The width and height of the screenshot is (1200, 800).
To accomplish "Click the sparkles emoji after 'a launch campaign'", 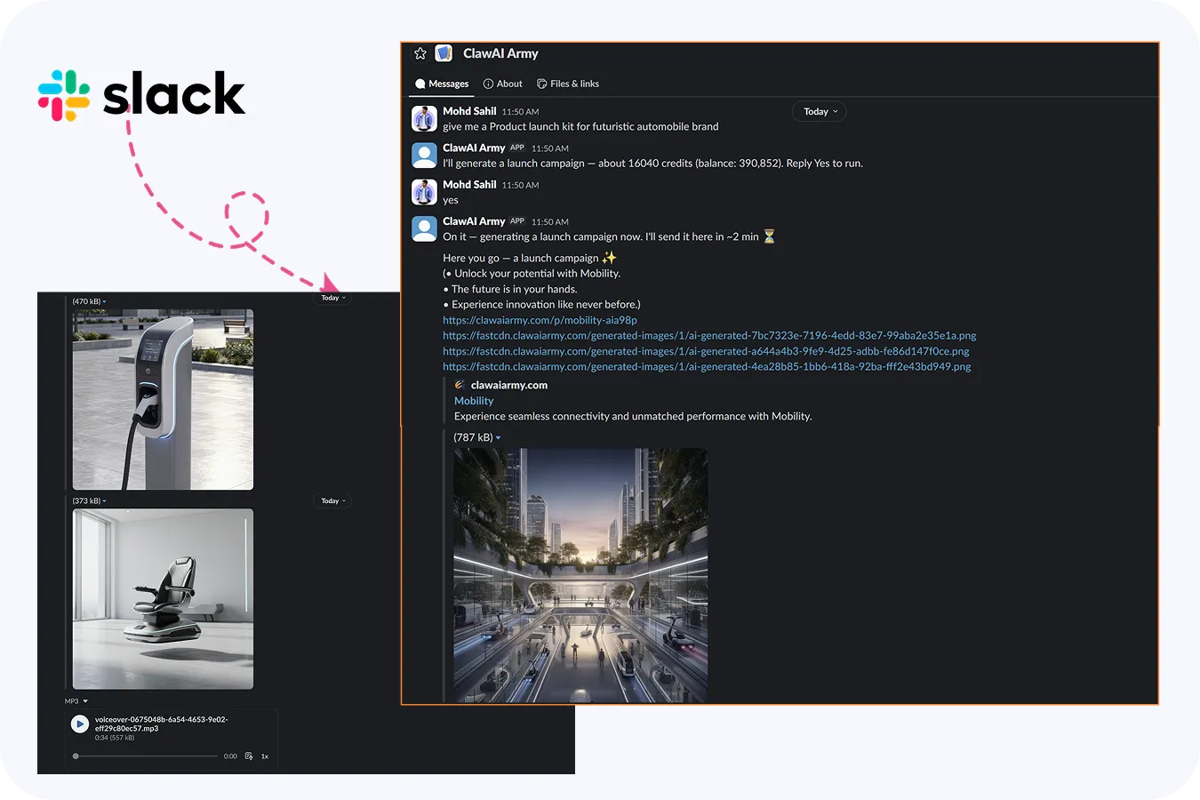I will coord(609,257).
